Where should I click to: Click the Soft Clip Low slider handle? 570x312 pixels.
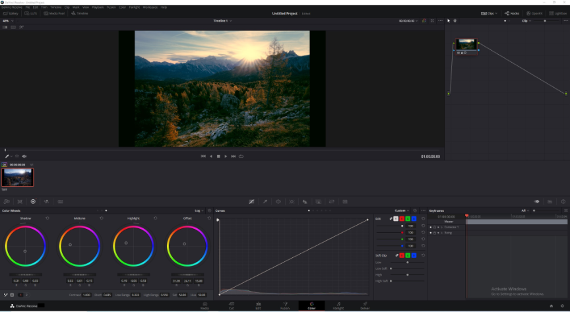tap(408, 262)
